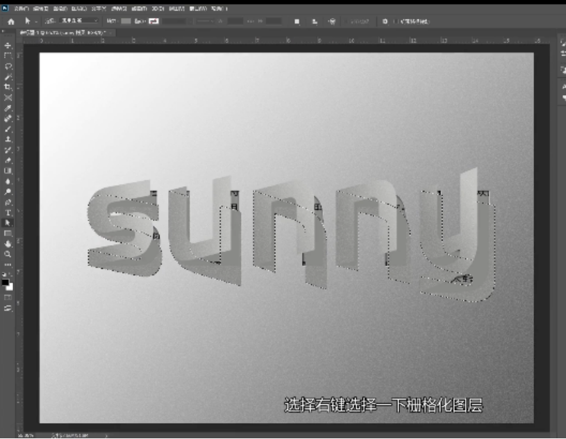Switch to the sunny document tab
Viewport: 566px width, 439px height.
[61, 33]
